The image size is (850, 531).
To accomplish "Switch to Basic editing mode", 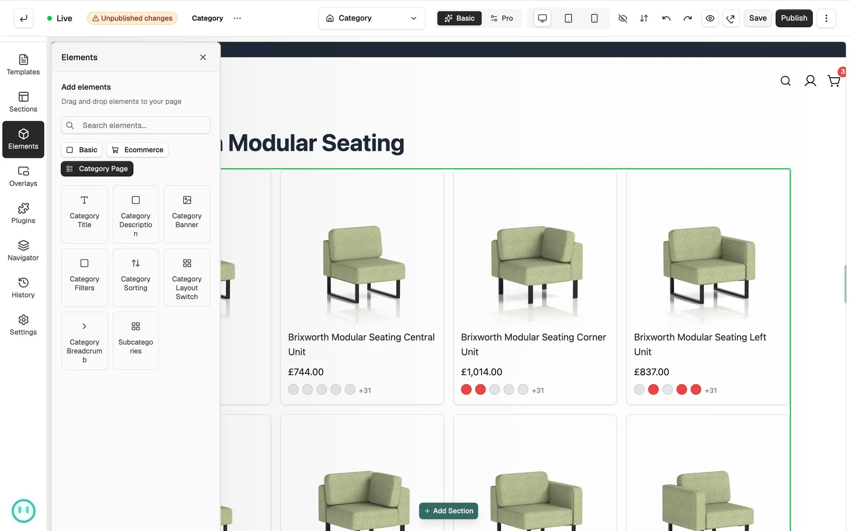I will coord(459,18).
